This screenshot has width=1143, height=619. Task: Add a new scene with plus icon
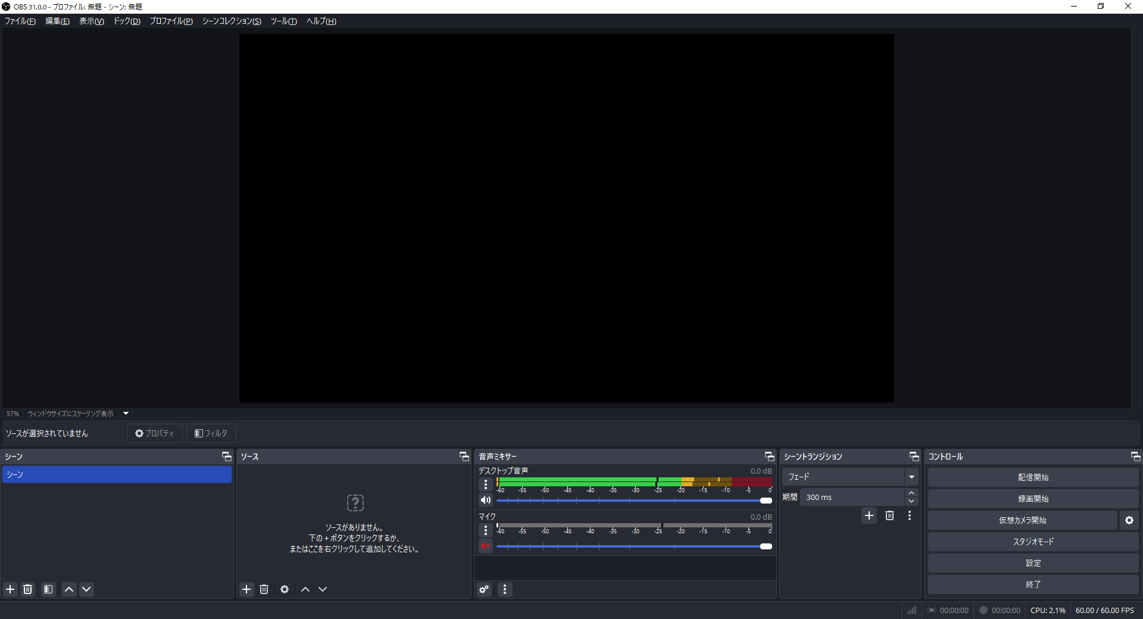(10, 589)
